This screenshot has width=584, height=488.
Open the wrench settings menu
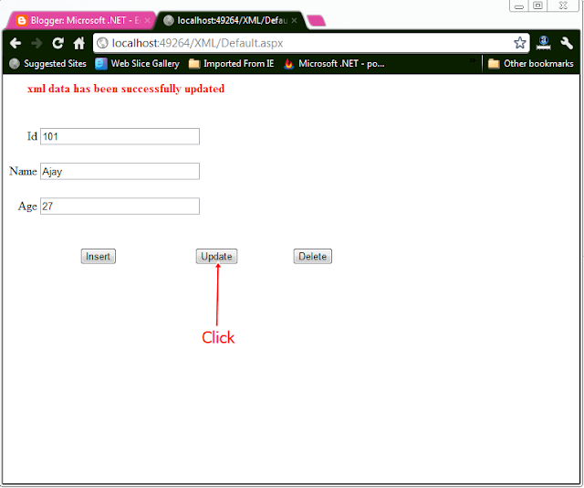pyautogui.click(x=566, y=43)
